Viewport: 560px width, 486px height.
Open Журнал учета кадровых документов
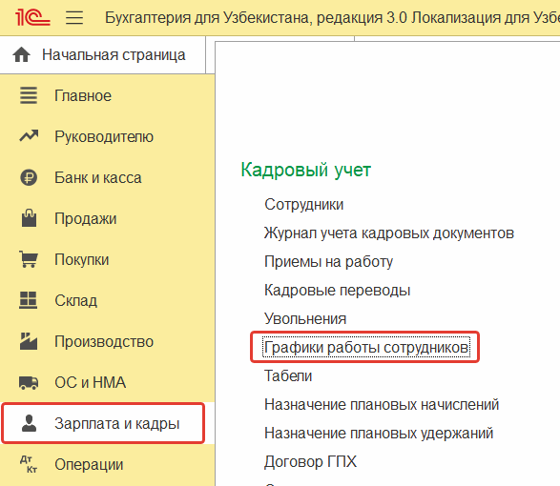[389, 233]
